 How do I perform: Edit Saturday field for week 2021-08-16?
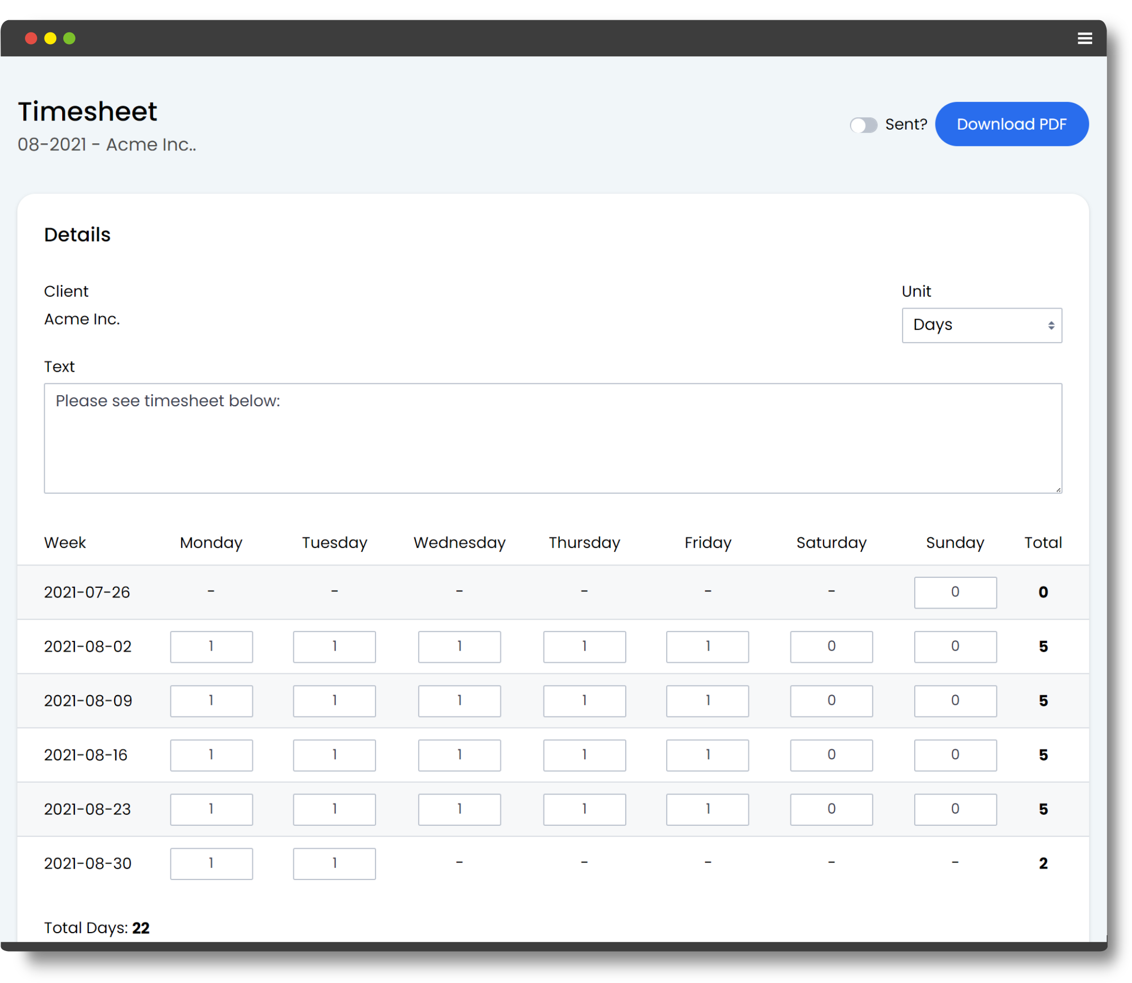(831, 755)
